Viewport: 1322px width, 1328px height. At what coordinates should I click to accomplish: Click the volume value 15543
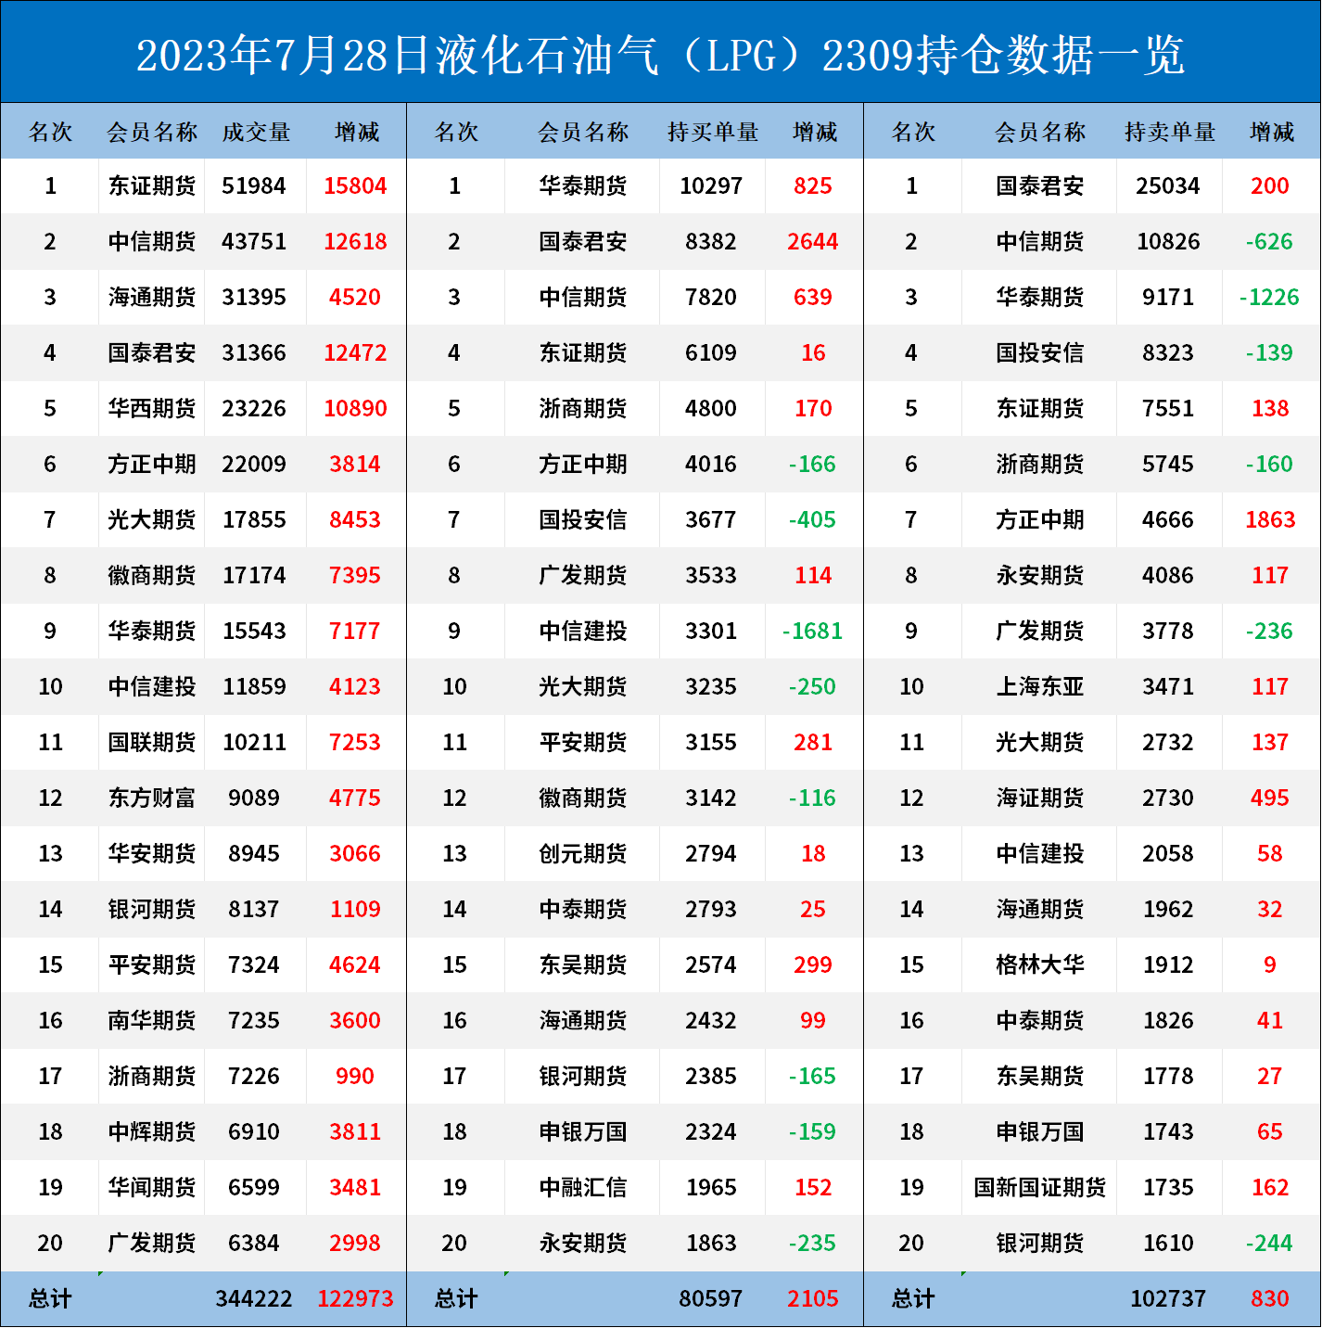point(254,632)
